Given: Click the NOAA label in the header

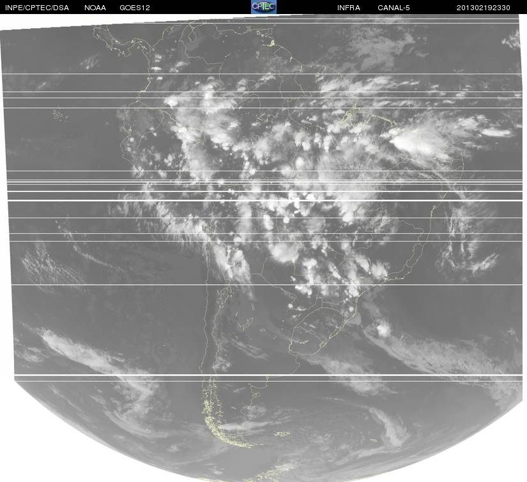Looking at the screenshot, I should [x=95, y=8].
